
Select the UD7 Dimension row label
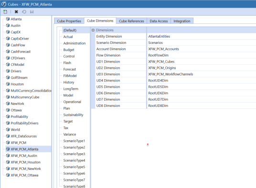[108, 99]
